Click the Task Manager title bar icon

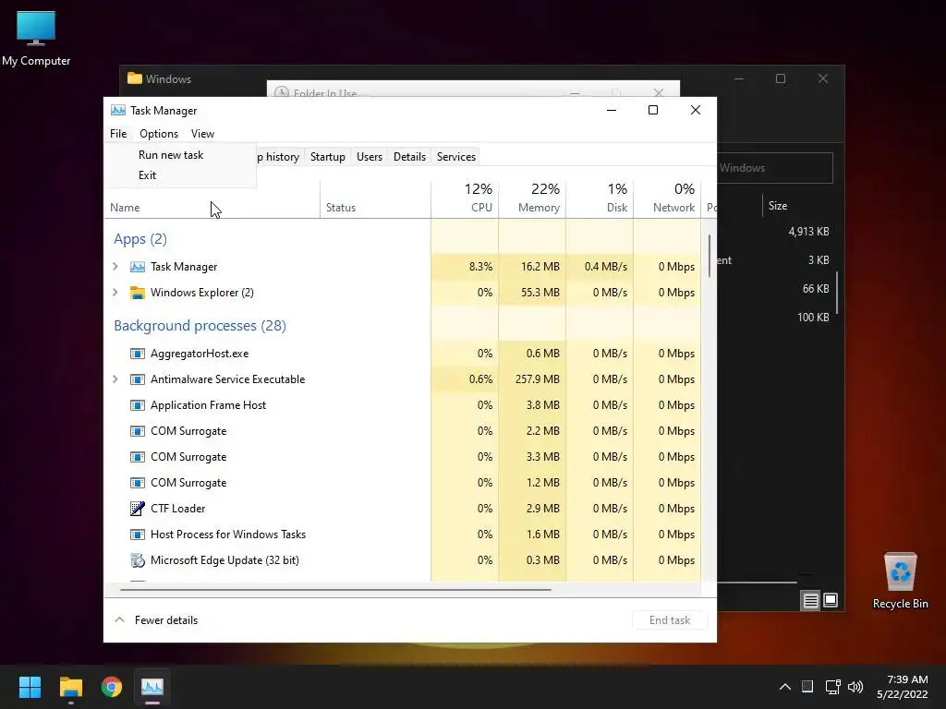click(x=117, y=111)
